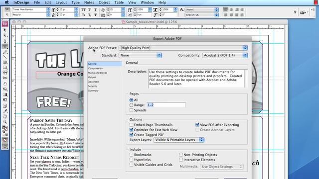
Task: Select the Direct Selection tool
Action: coord(5,35)
